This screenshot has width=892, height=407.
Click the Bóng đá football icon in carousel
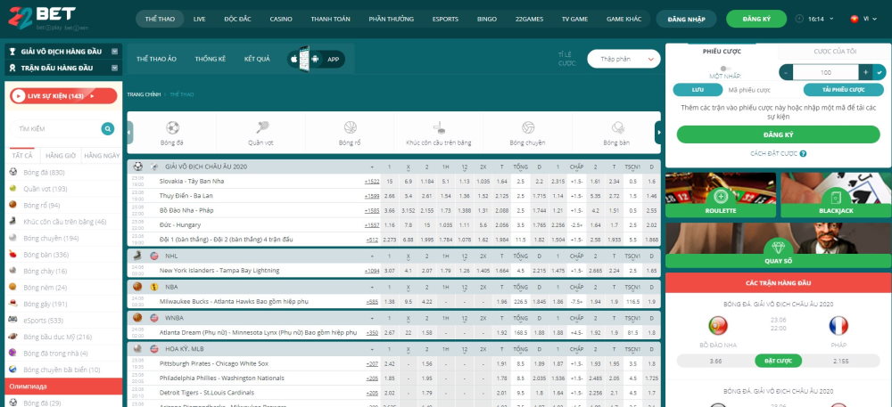(172, 127)
